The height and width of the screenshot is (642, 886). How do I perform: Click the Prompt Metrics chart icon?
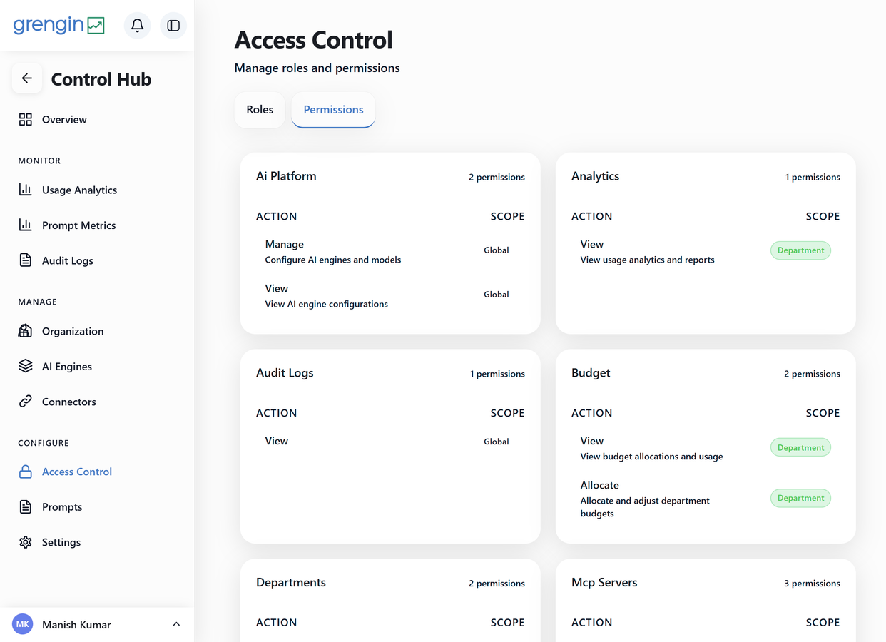(26, 225)
